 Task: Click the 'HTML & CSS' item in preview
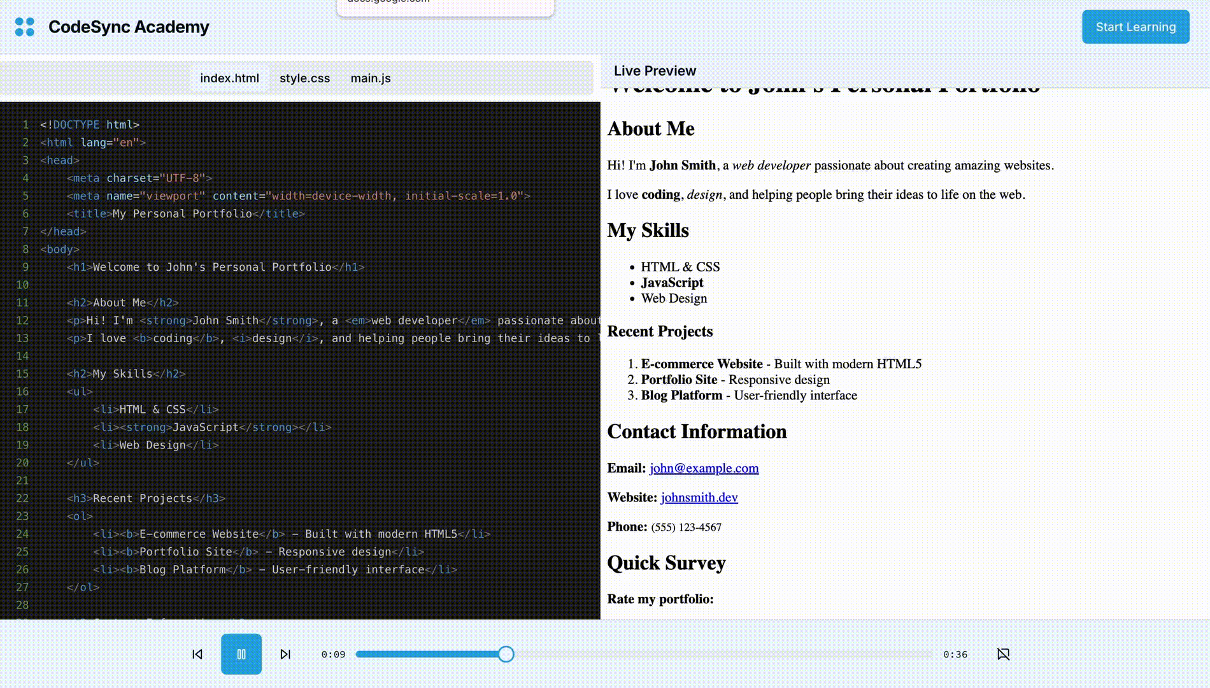[680, 267]
